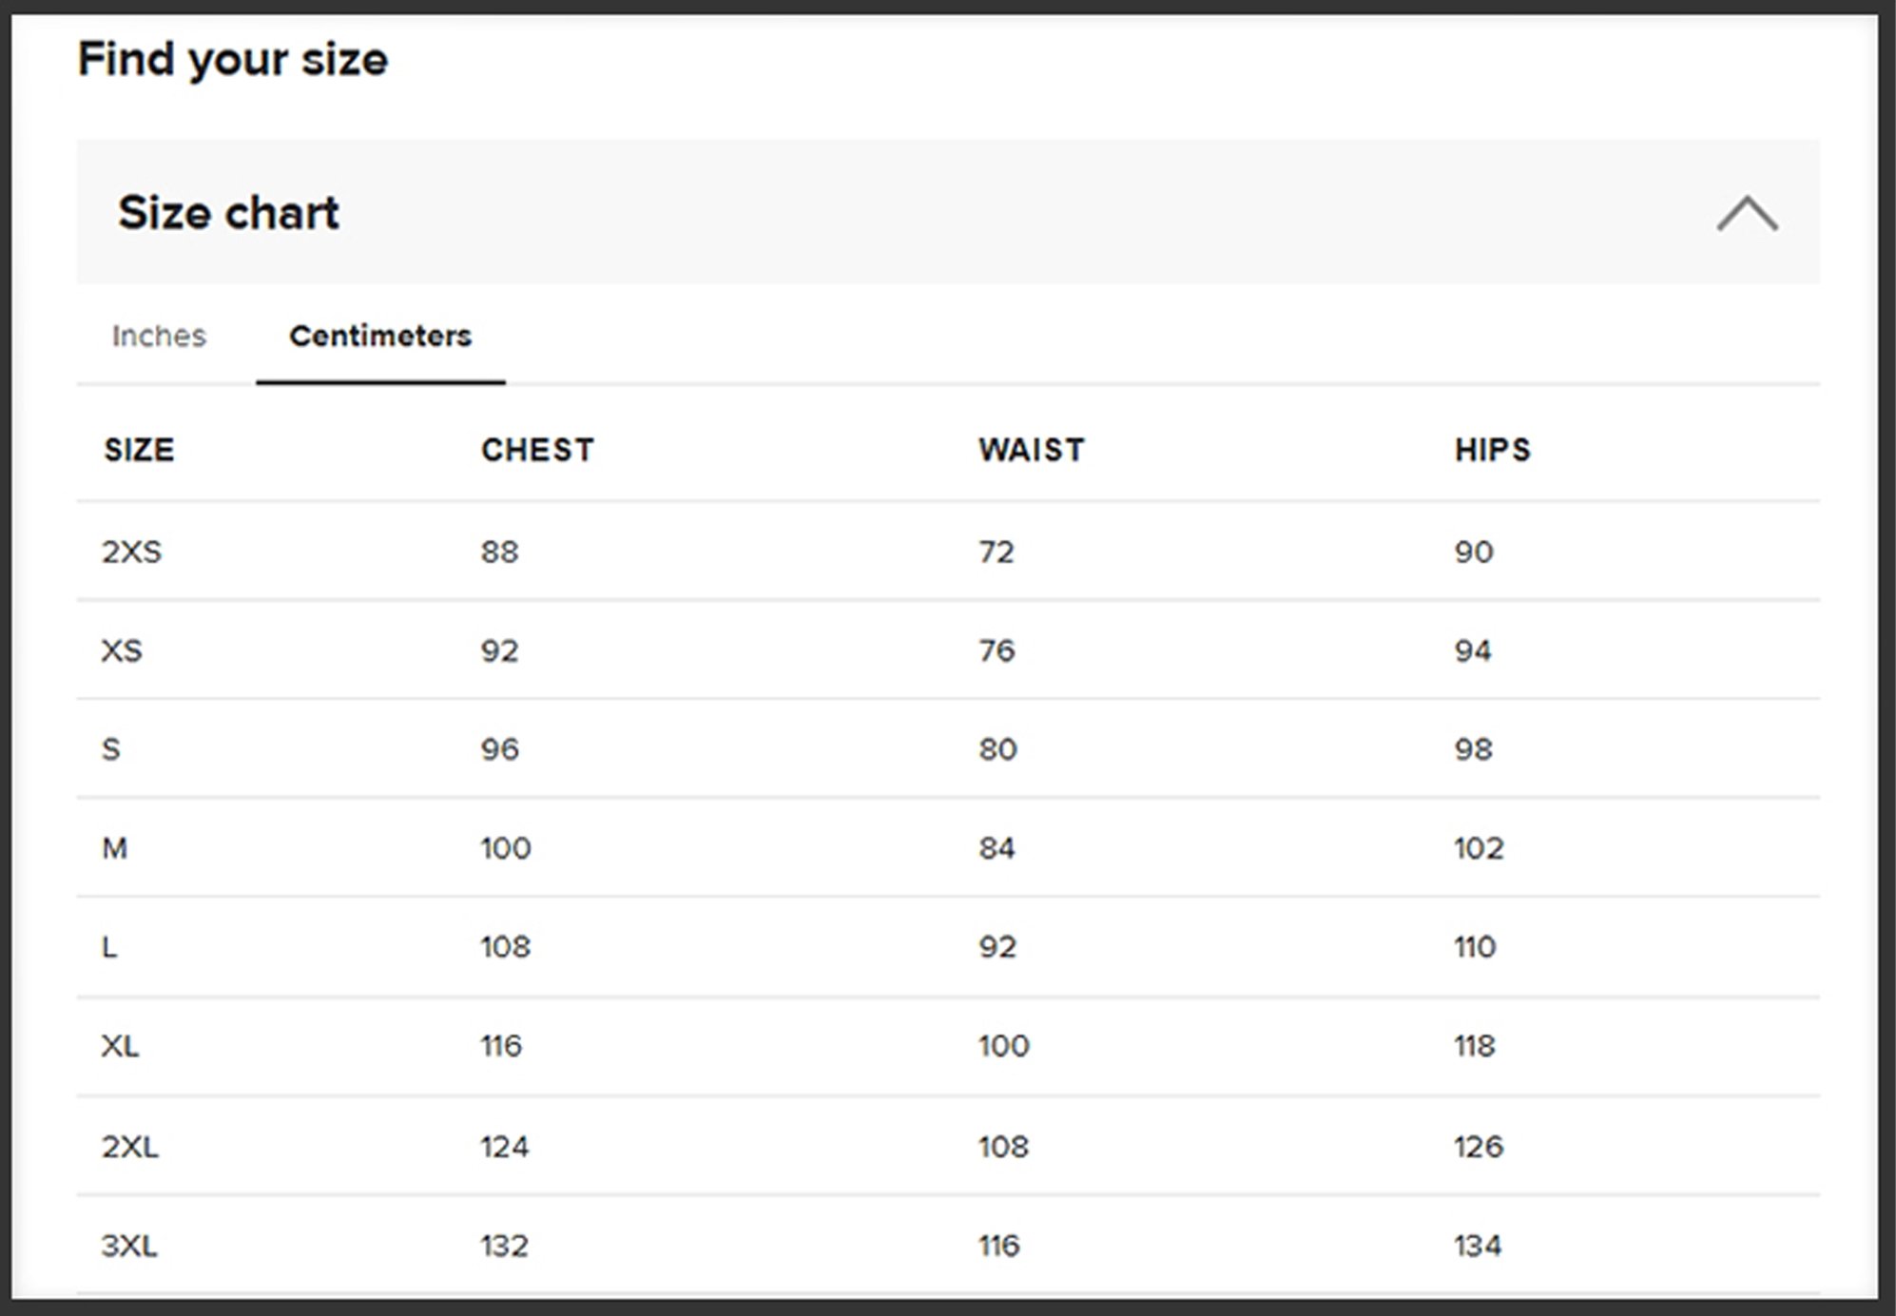Click the hips value 134 for 3XL
Viewport: 1896px width, 1316px height.
(1478, 1246)
